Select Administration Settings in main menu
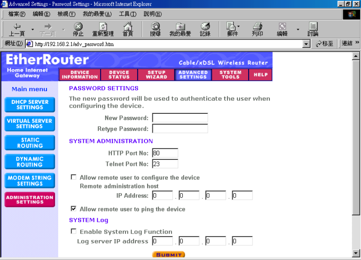361x260 pixels. [x=30, y=199]
